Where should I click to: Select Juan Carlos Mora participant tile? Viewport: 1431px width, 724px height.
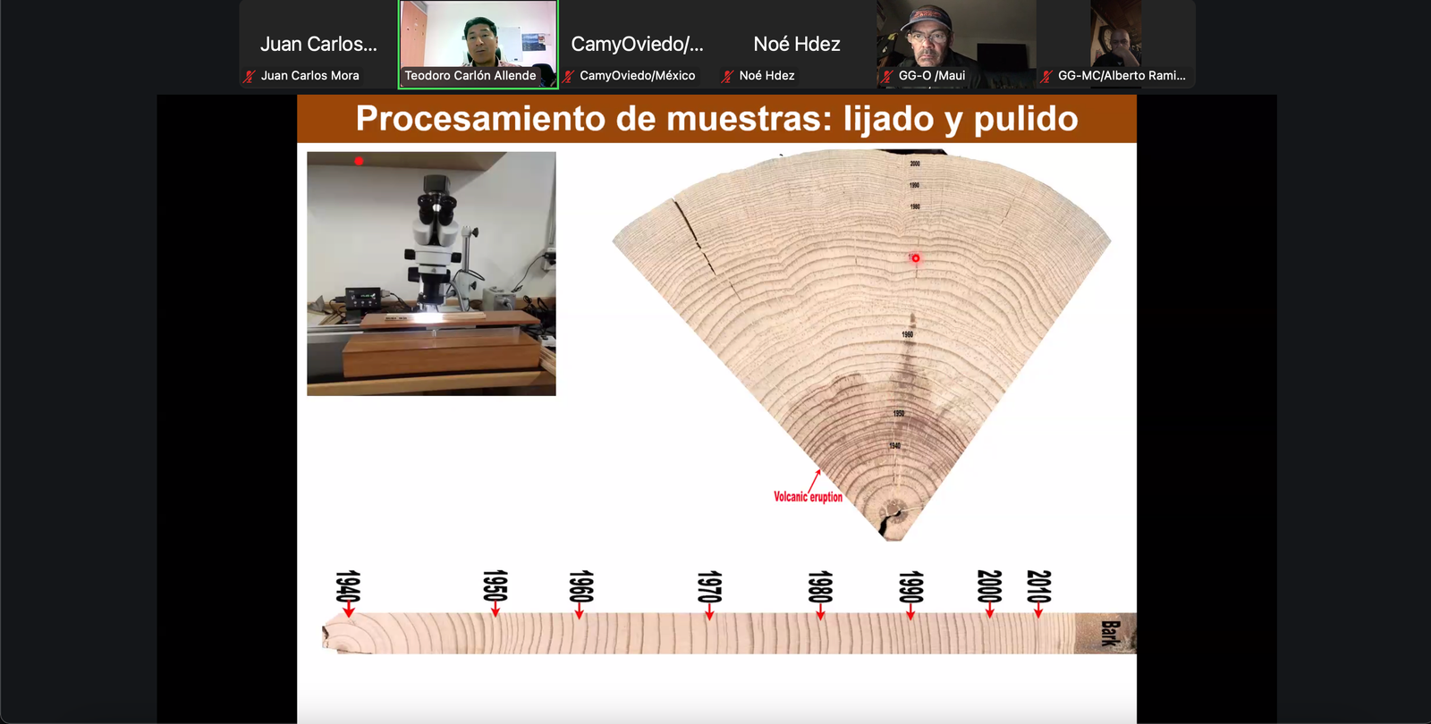(x=318, y=44)
